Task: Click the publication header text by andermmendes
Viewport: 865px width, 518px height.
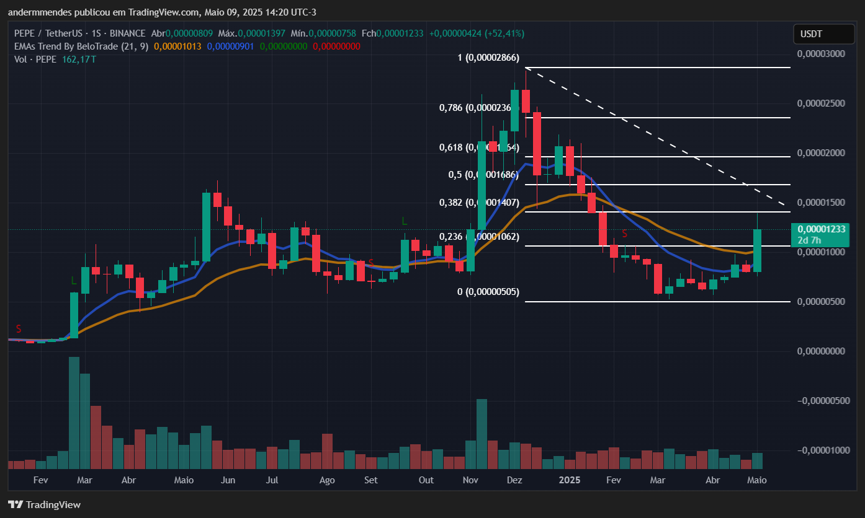Action: (162, 12)
